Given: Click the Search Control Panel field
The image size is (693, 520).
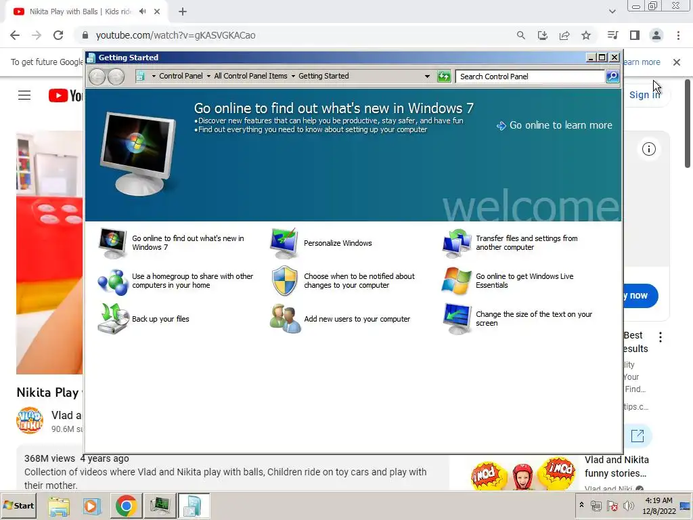Looking at the screenshot, I should [529, 77].
